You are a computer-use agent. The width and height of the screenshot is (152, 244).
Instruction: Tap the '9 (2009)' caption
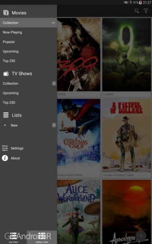point(108,94)
